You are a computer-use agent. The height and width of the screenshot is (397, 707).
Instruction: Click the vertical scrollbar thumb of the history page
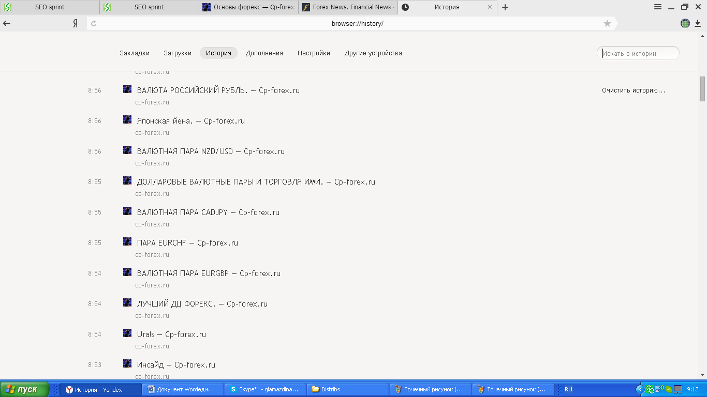point(703,89)
